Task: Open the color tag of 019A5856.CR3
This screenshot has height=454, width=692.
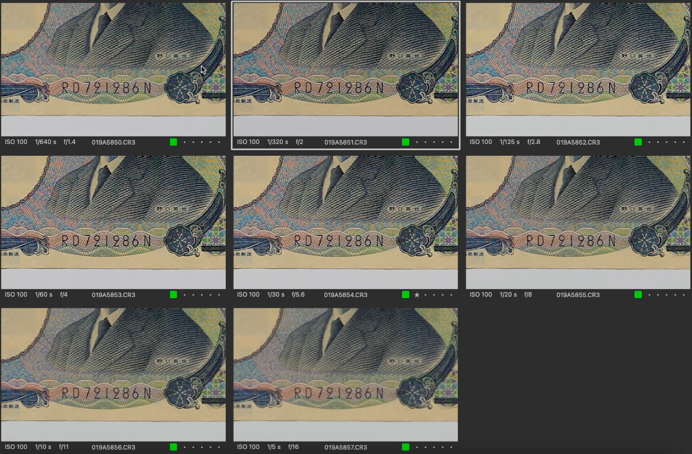Action: coord(173,447)
